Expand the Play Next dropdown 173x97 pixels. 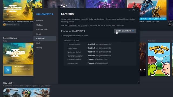coord(8,83)
